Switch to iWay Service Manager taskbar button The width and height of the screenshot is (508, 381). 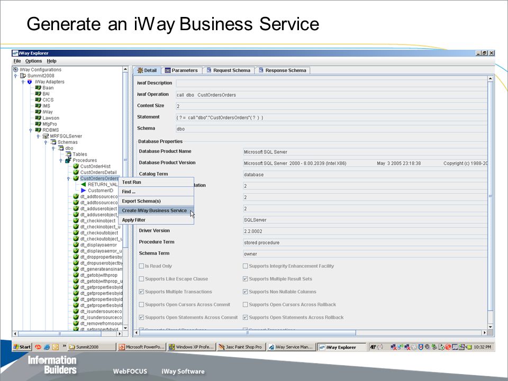click(291, 347)
